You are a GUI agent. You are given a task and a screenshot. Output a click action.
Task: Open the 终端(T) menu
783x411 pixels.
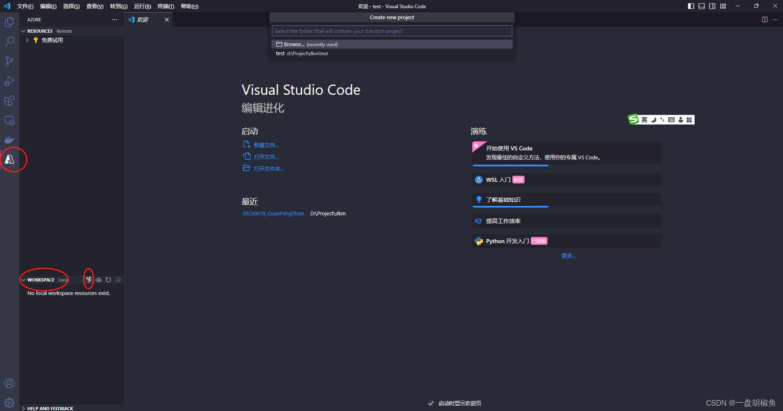pos(166,6)
